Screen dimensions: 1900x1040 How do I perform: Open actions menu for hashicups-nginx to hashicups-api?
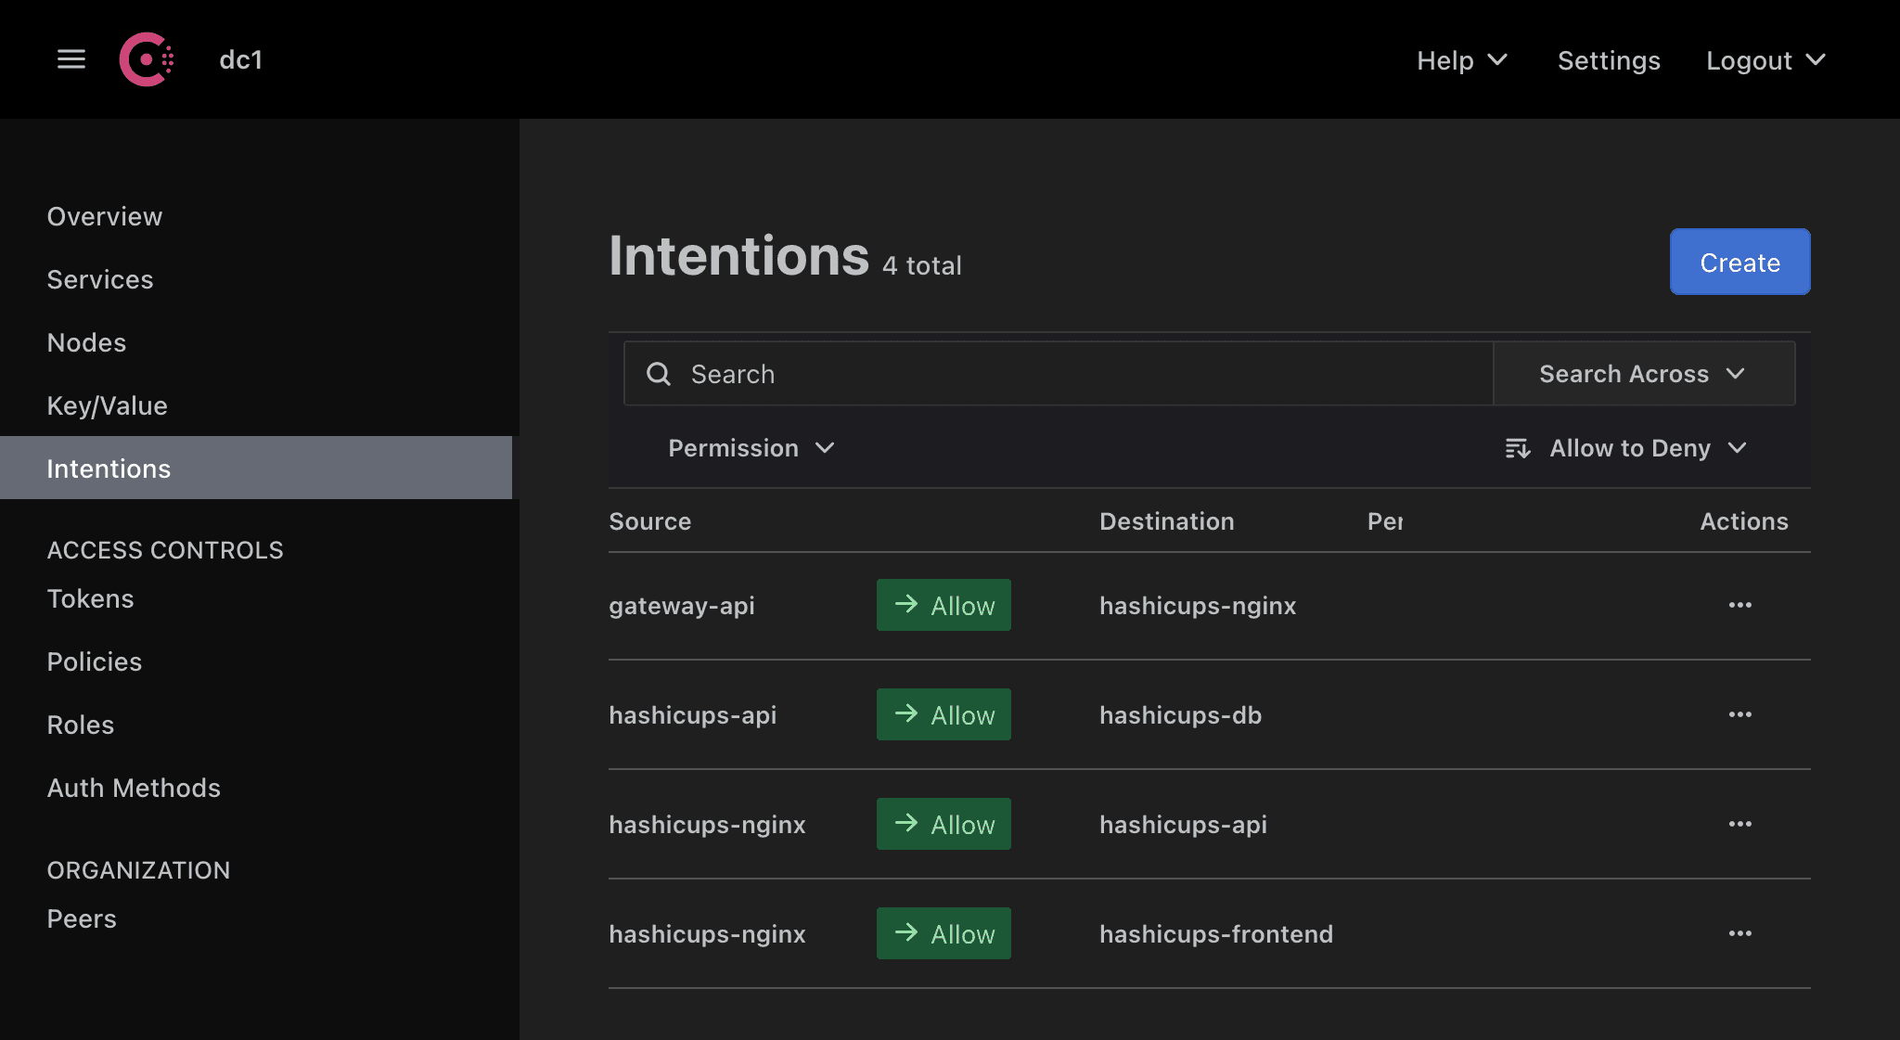(x=1740, y=824)
